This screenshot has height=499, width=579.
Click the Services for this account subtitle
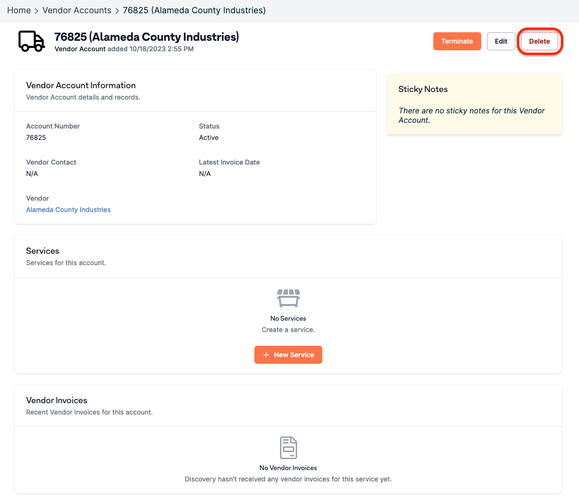[66, 263]
